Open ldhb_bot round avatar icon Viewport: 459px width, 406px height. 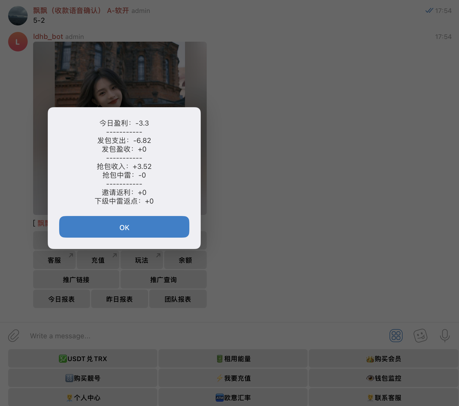click(18, 42)
